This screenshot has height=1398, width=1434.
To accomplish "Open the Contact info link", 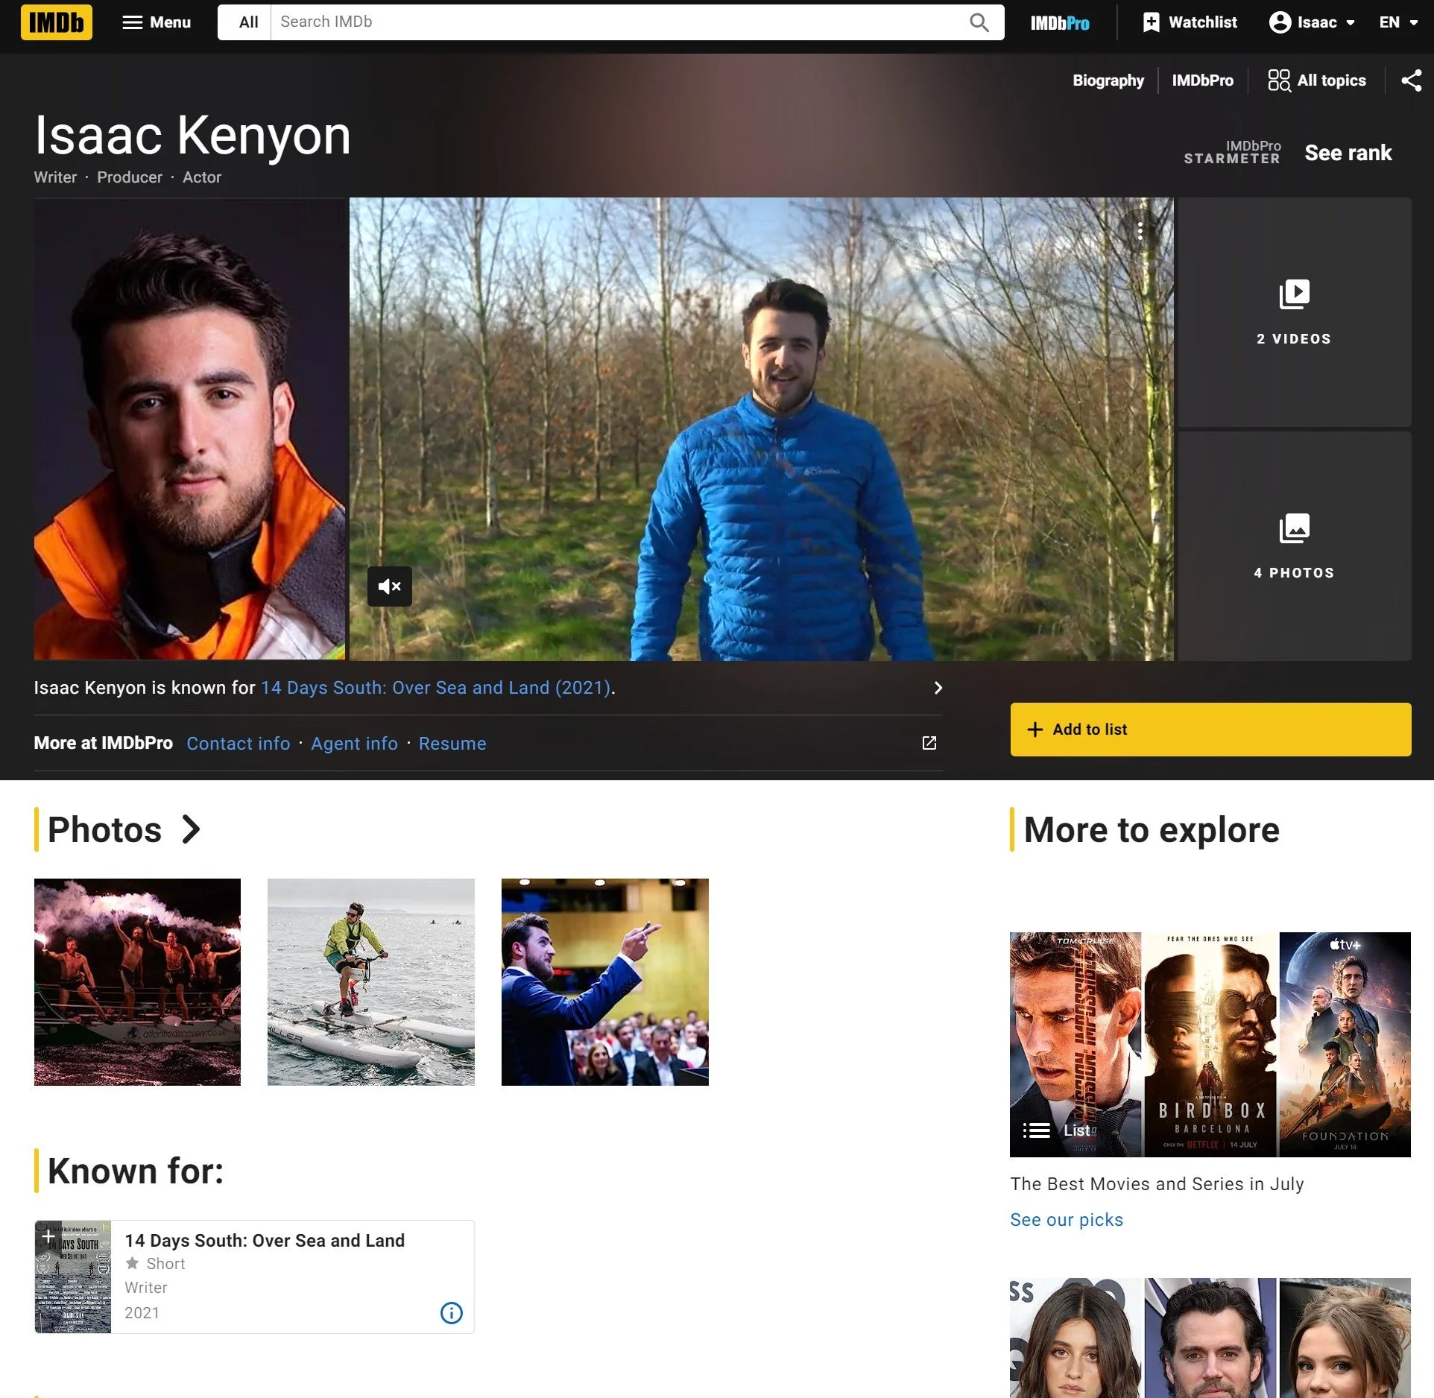I will [x=238, y=744].
